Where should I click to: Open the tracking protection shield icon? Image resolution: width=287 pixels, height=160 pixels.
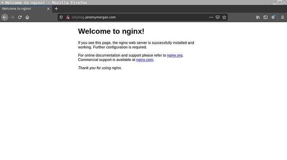61,17
